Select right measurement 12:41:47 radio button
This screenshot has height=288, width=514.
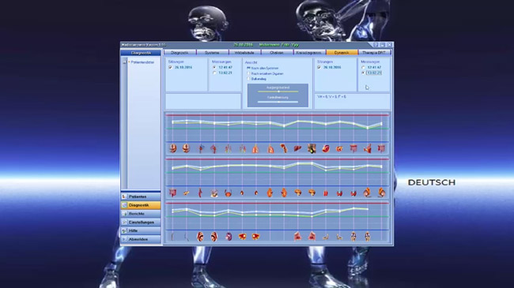363,67
